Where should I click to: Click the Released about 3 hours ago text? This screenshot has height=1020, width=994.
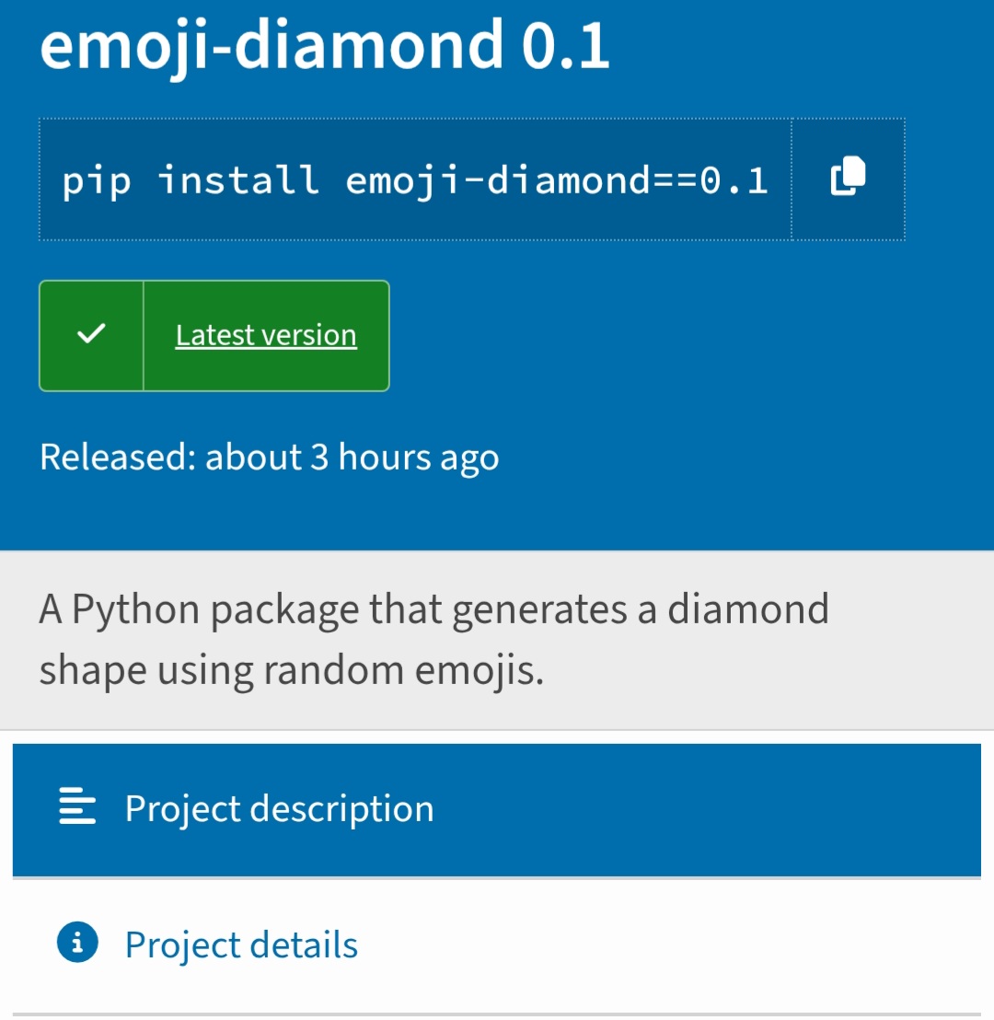coord(270,457)
